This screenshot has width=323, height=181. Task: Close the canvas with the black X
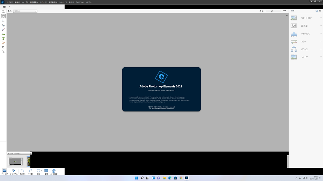[x=287, y=15]
